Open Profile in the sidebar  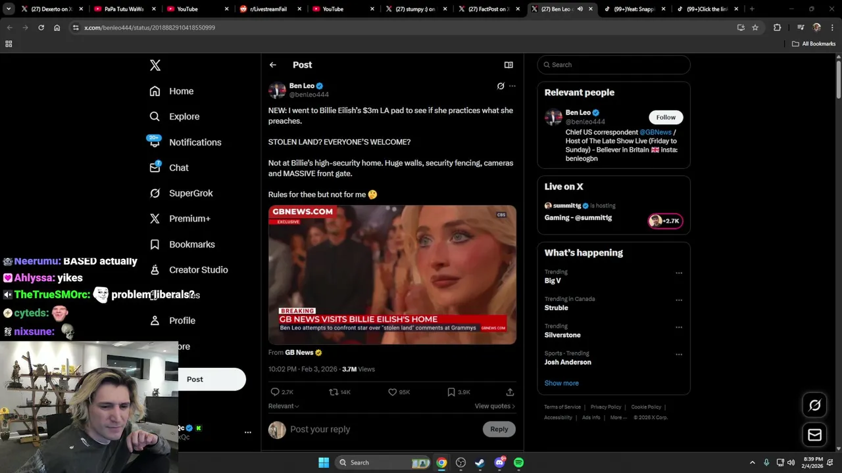coord(172,321)
